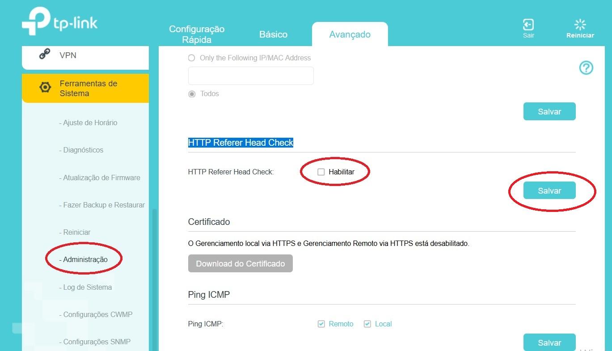Click the Sair logout icon
The width and height of the screenshot is (612, 351).
tap(528, 24)
